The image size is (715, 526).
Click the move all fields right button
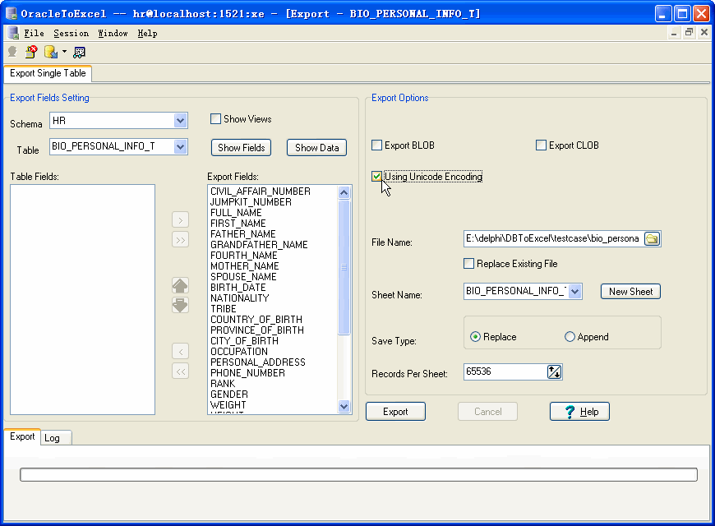[181, 239]
